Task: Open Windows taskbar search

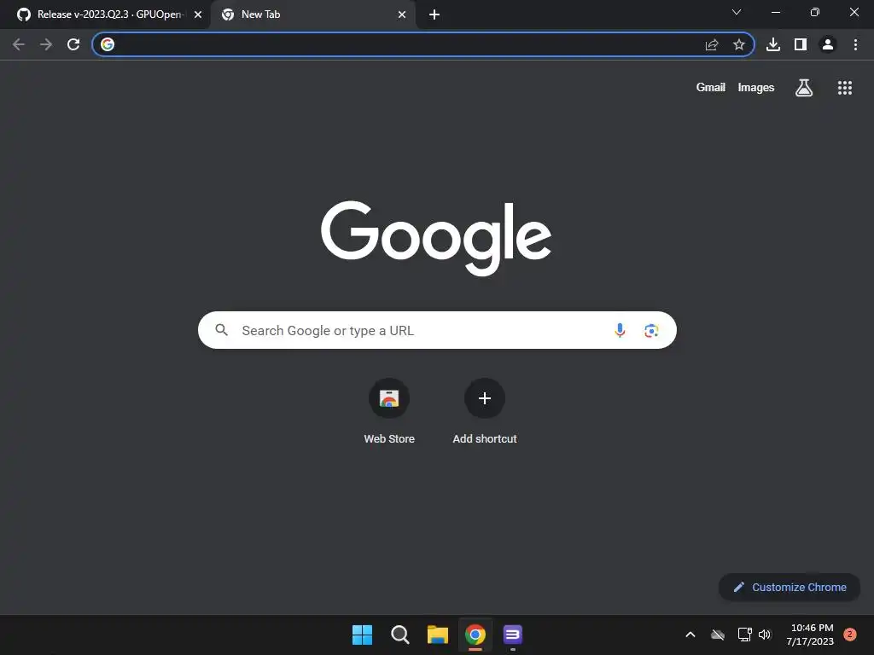Action: (x=399, y=635)
